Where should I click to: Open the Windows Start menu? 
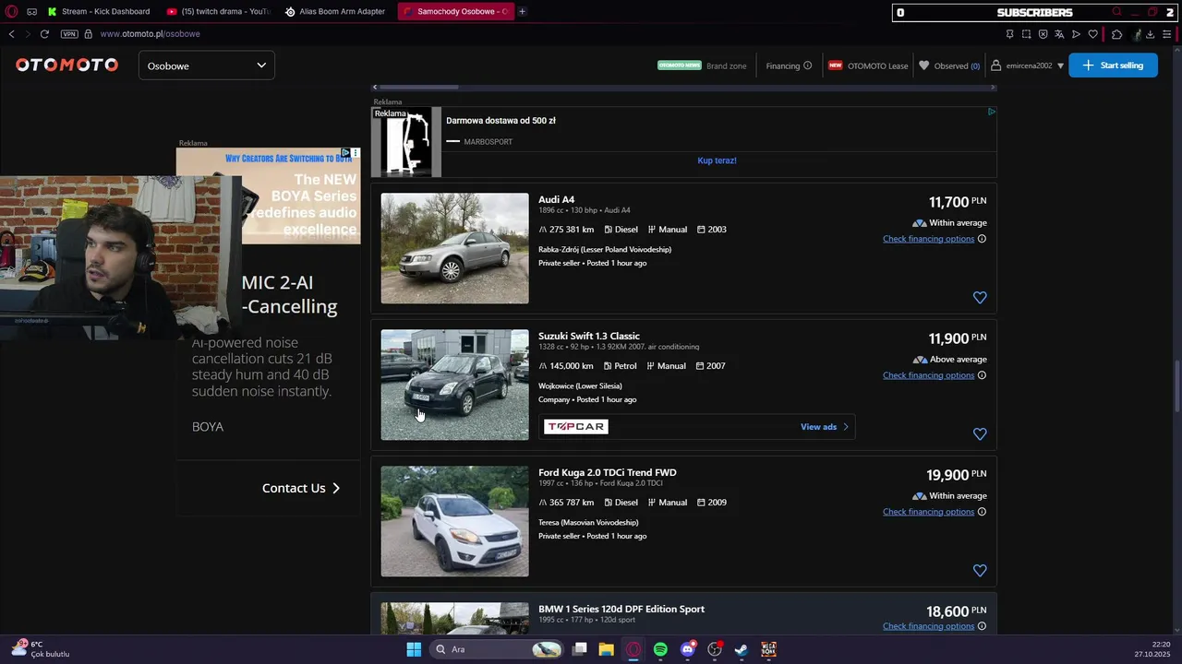click(414, 649)
